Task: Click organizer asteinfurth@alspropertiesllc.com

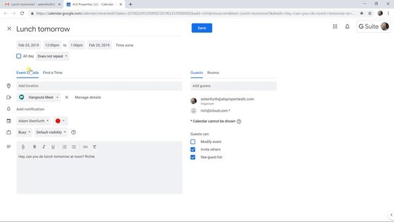Action: tap(227, 99)
